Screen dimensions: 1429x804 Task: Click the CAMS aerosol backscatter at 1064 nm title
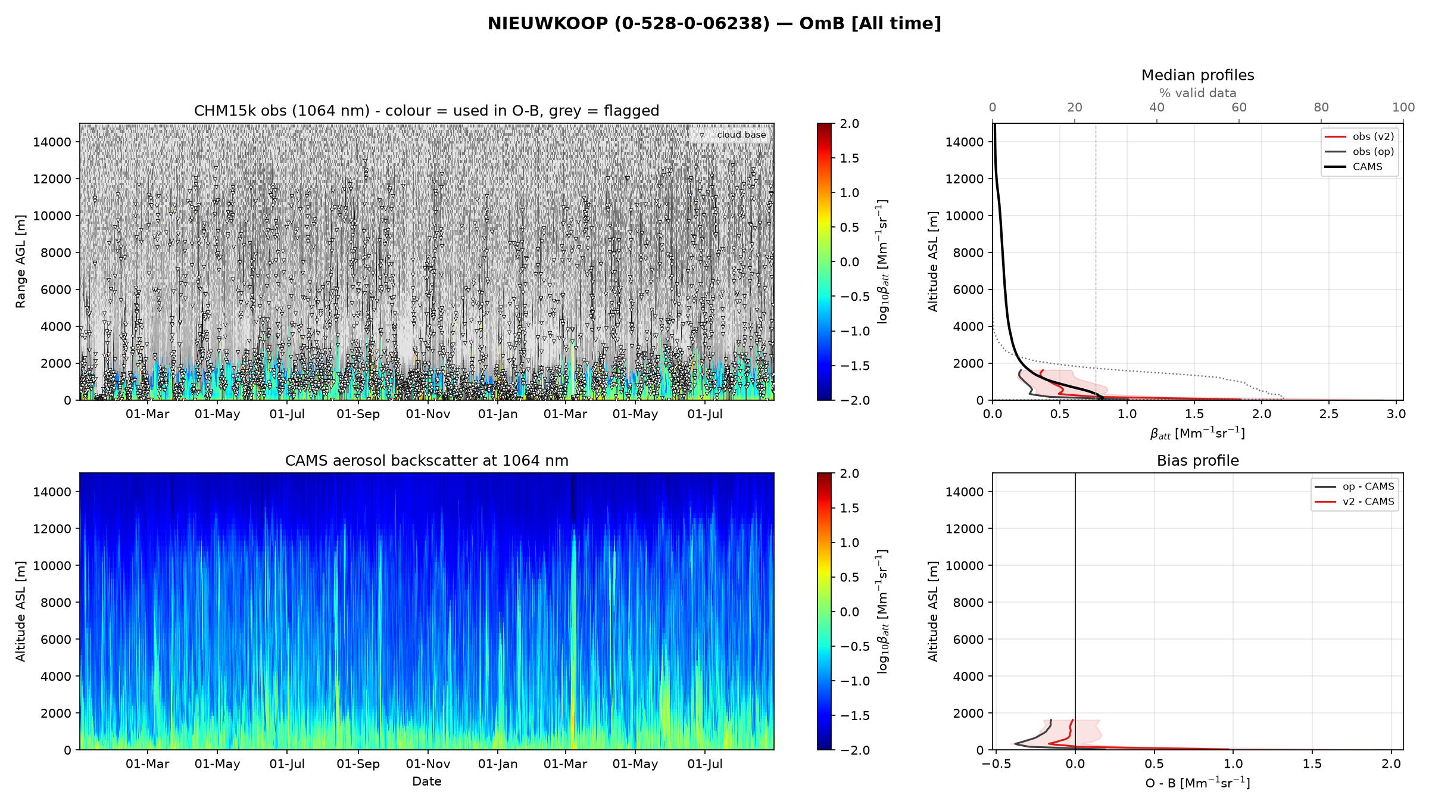tap(426, 460)
